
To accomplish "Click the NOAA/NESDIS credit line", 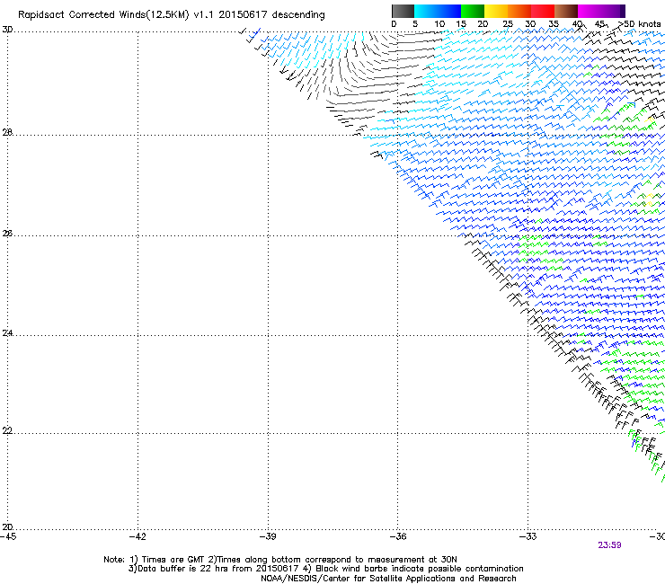I will tap(388, 579).
